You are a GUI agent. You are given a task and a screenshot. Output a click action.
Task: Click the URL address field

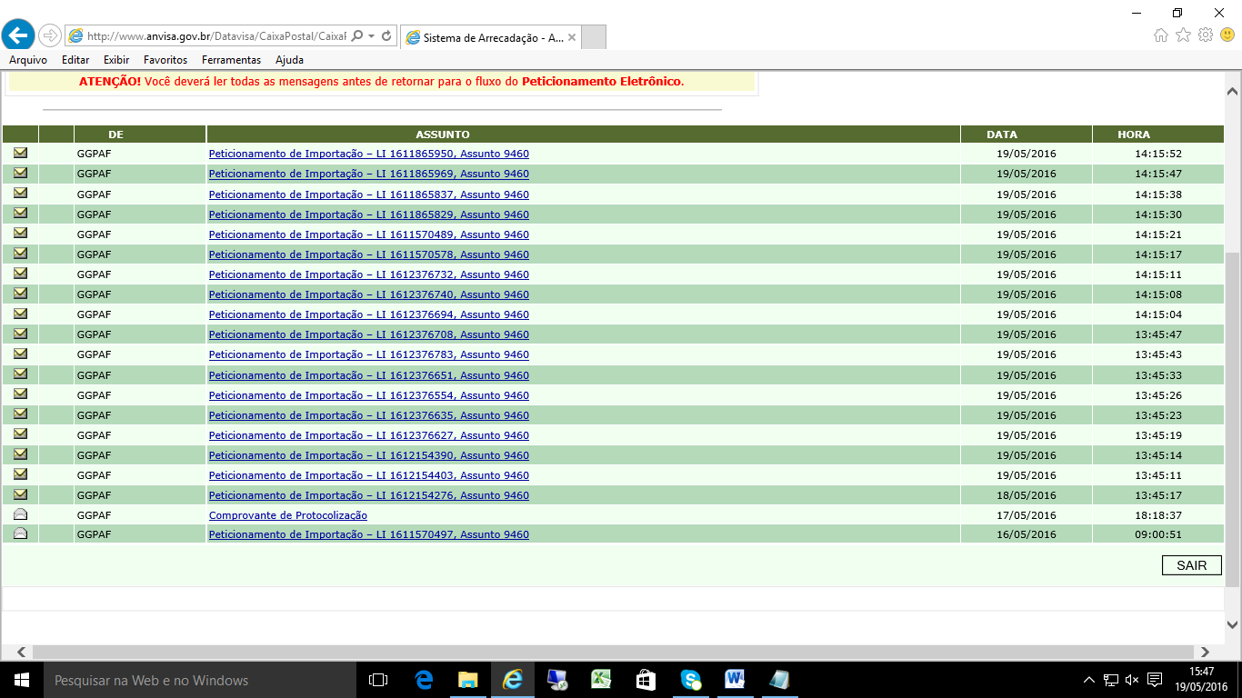pyautogui.click(x=216, y=36)
